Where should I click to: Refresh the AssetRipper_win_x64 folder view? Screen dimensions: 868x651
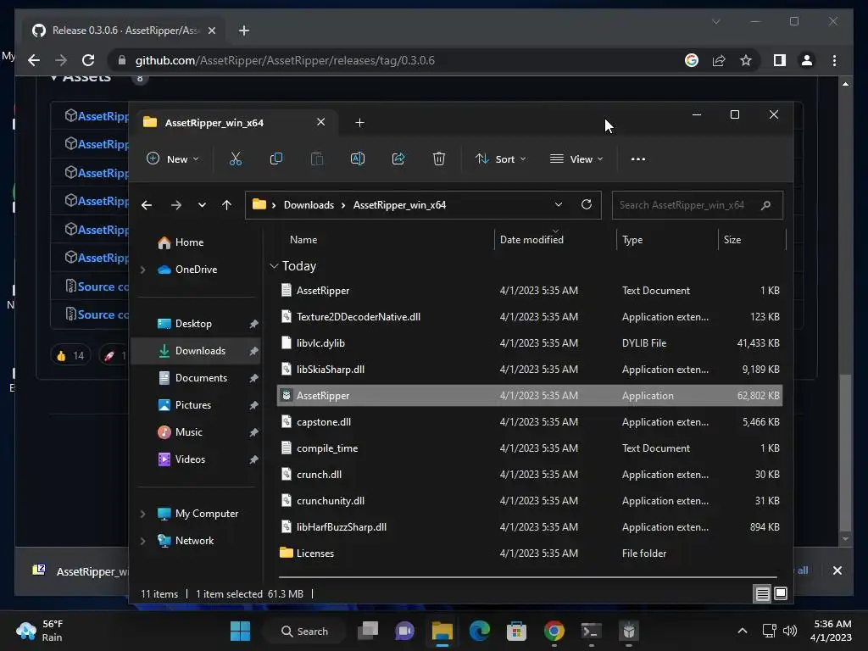(x=587, y=204)
